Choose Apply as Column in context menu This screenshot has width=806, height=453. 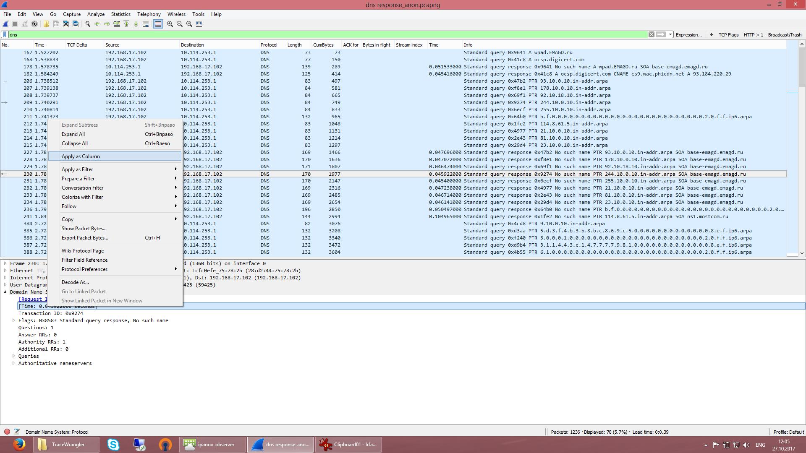click(x=81, y=156)
